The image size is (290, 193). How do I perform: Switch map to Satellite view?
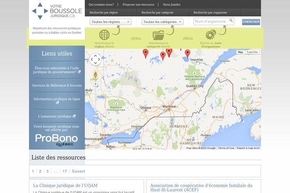tap(252, 52)
